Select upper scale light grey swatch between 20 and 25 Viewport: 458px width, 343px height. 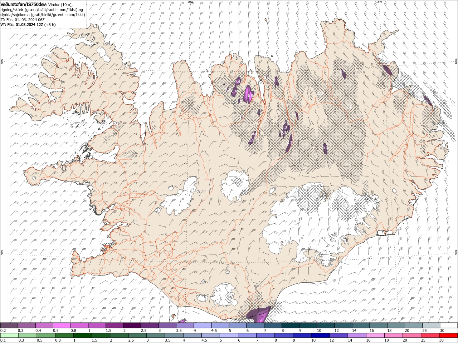(x=413, y=325)
